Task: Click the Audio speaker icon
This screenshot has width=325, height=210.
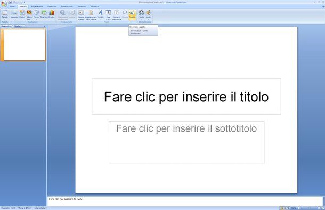Action: 149,13
